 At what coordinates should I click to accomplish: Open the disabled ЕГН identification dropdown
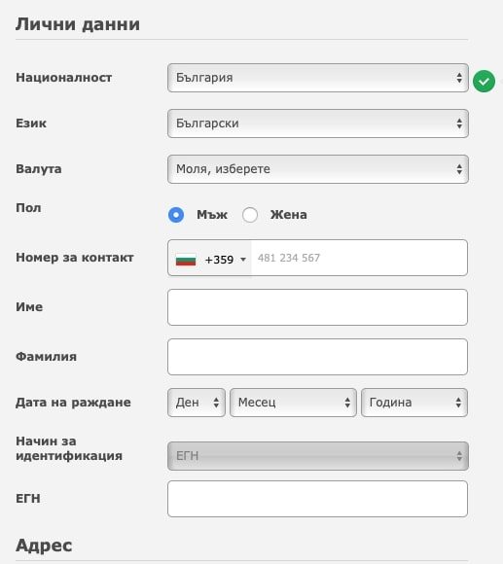pyautogui.click(x=318, y=456)
